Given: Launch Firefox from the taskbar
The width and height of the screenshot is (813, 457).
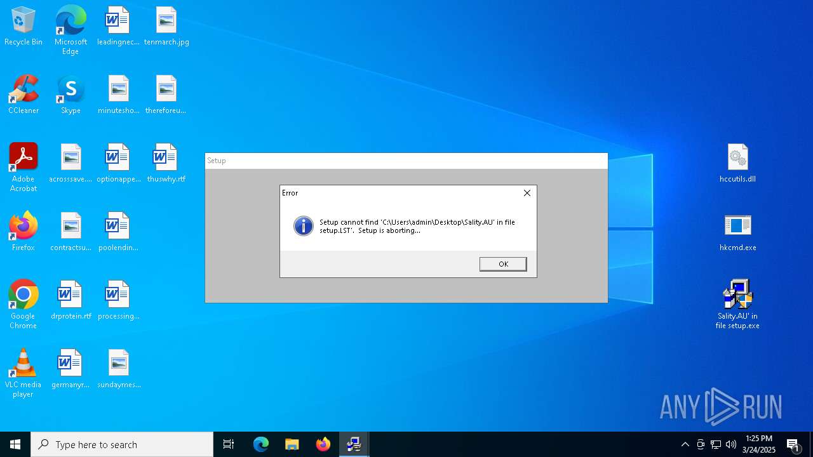Looking at the screenshot, I should tap(323, 444).
